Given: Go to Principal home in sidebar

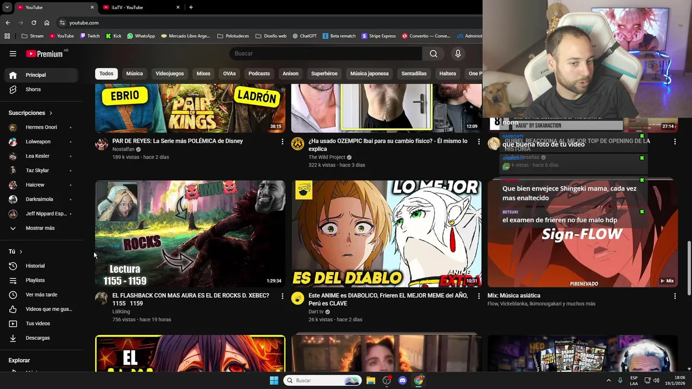Looking at the screenshot, I should click(x=41, y=75).
